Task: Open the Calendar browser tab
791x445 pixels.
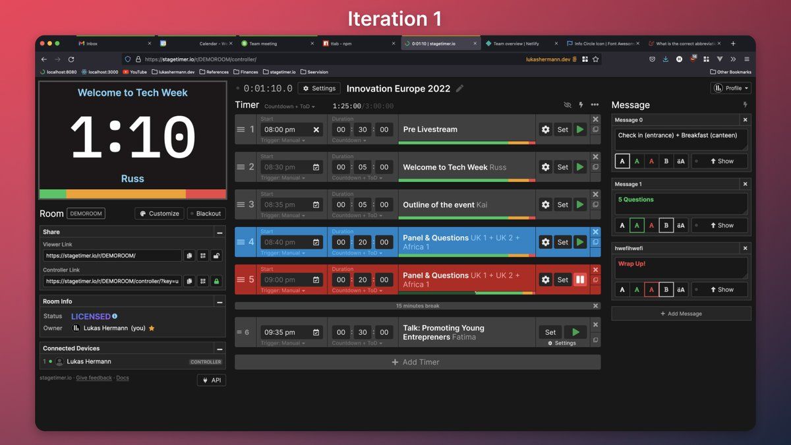Action: coord(195,44)
